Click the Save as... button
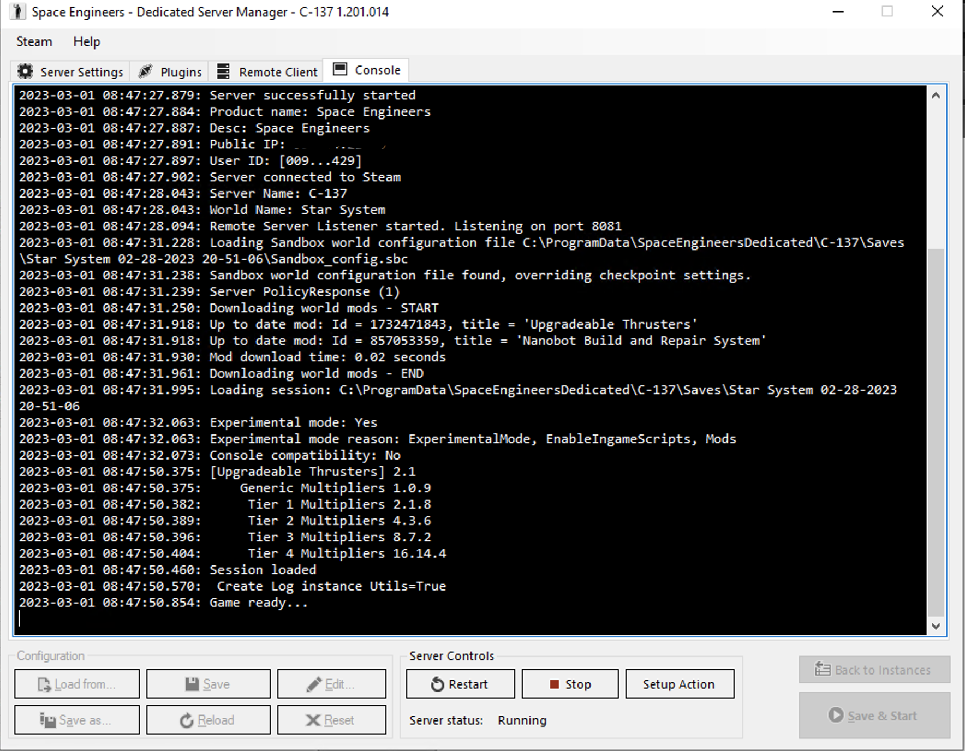965x751 pixels. click(x=77, y=720)
